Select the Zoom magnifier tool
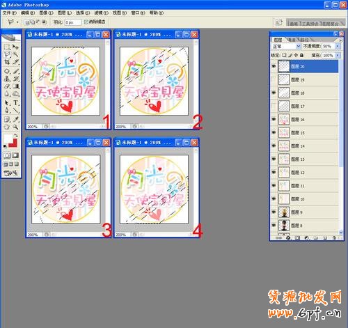This screenshot has width=348, height=328. (x=15, y=127)
